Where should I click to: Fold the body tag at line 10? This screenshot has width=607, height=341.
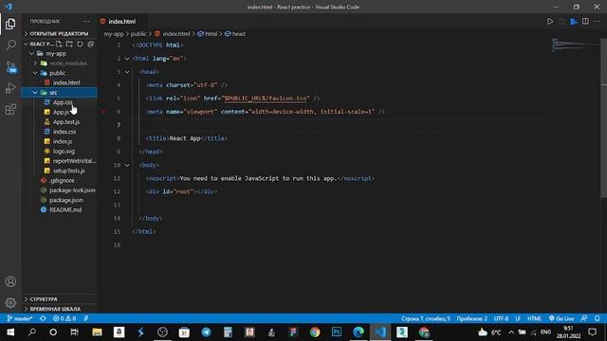point(127,165)
